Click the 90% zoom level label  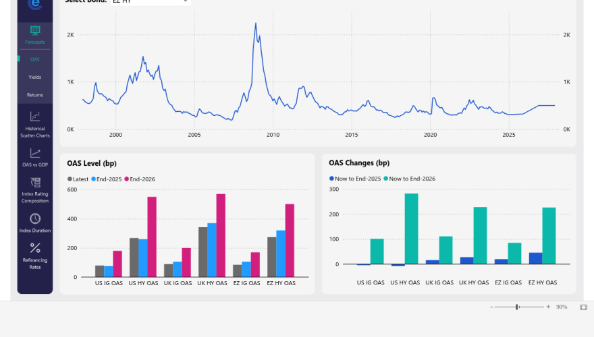coord(562,307)
